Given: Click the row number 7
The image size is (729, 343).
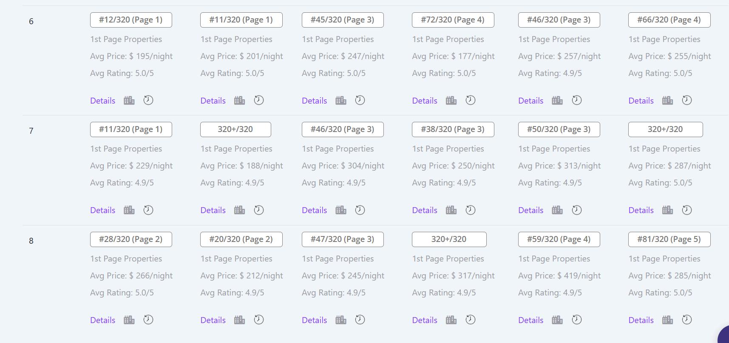Looking at the screenshot, I should click(x=31, y=131).
